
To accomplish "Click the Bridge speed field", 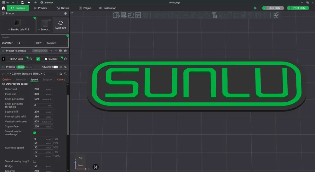I will (x=43, y=166).
